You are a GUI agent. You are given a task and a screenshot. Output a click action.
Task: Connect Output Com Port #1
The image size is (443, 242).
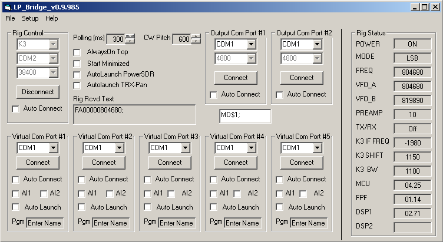(x=236, y=78)
